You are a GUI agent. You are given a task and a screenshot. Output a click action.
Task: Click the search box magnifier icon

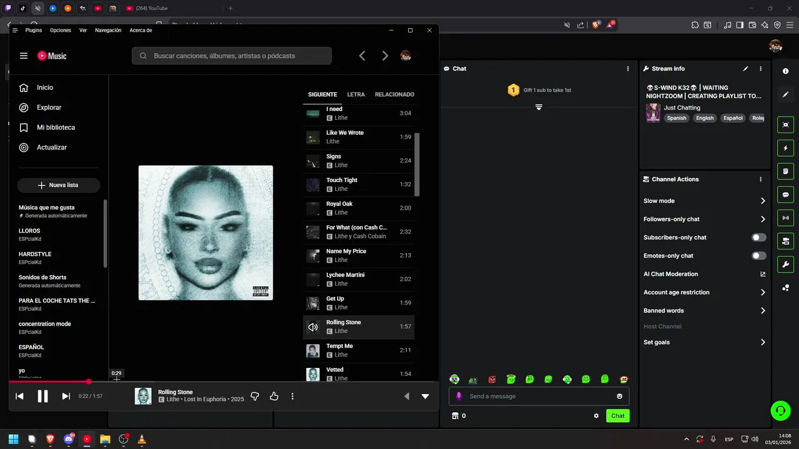(x=143, y=56)
